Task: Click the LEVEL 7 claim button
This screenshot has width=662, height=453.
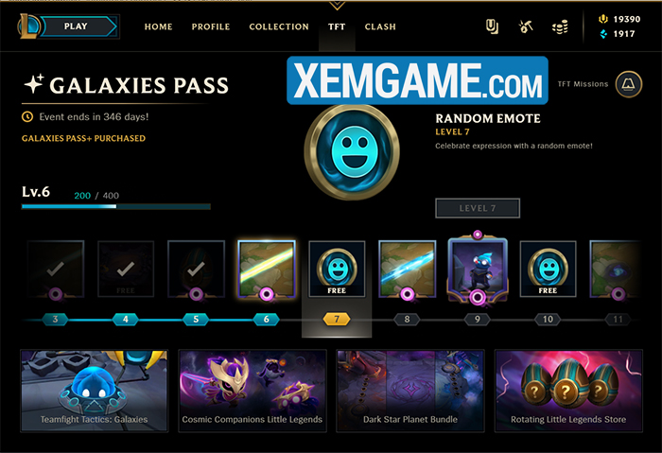Action: (478, 208)
